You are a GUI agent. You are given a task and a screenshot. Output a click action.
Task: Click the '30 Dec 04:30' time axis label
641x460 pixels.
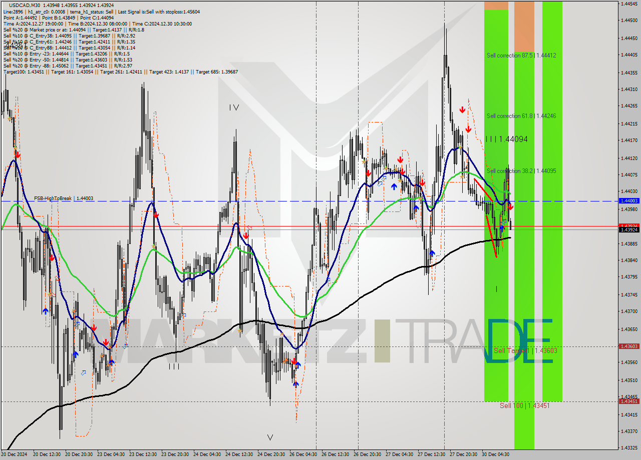495,454
